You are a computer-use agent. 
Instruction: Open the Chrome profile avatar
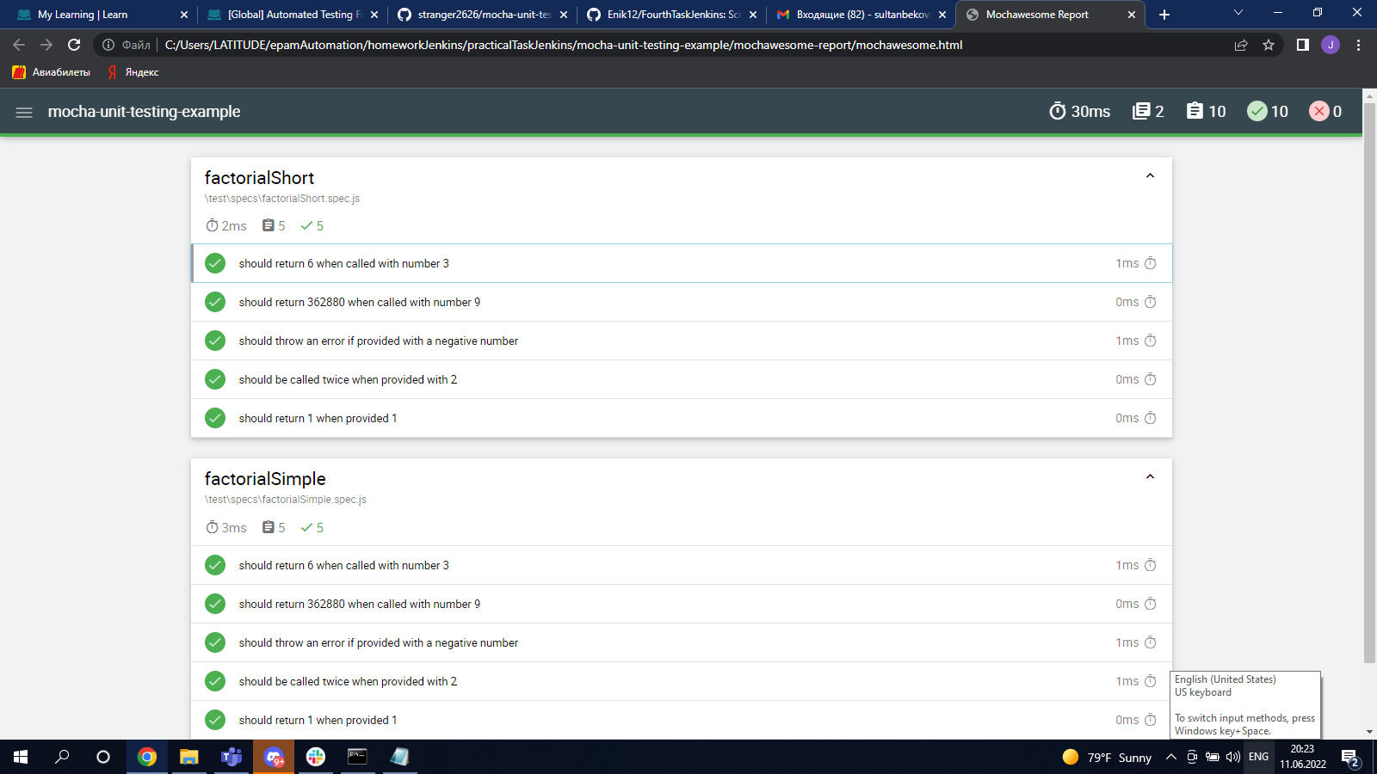pyautogui.click(x=1331, y=45)
